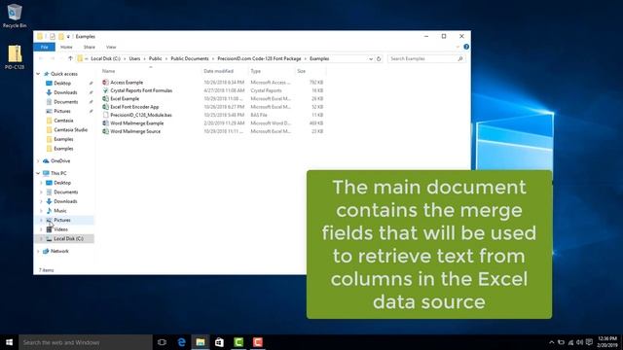Expand Music under This PC
This screenshot has width=623, height=350.
click(41, 211)
